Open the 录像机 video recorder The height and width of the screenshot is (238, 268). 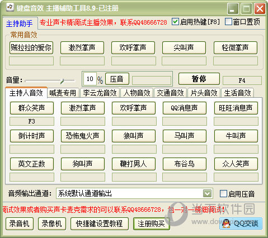pyautogui.click(x=52, y=223)
